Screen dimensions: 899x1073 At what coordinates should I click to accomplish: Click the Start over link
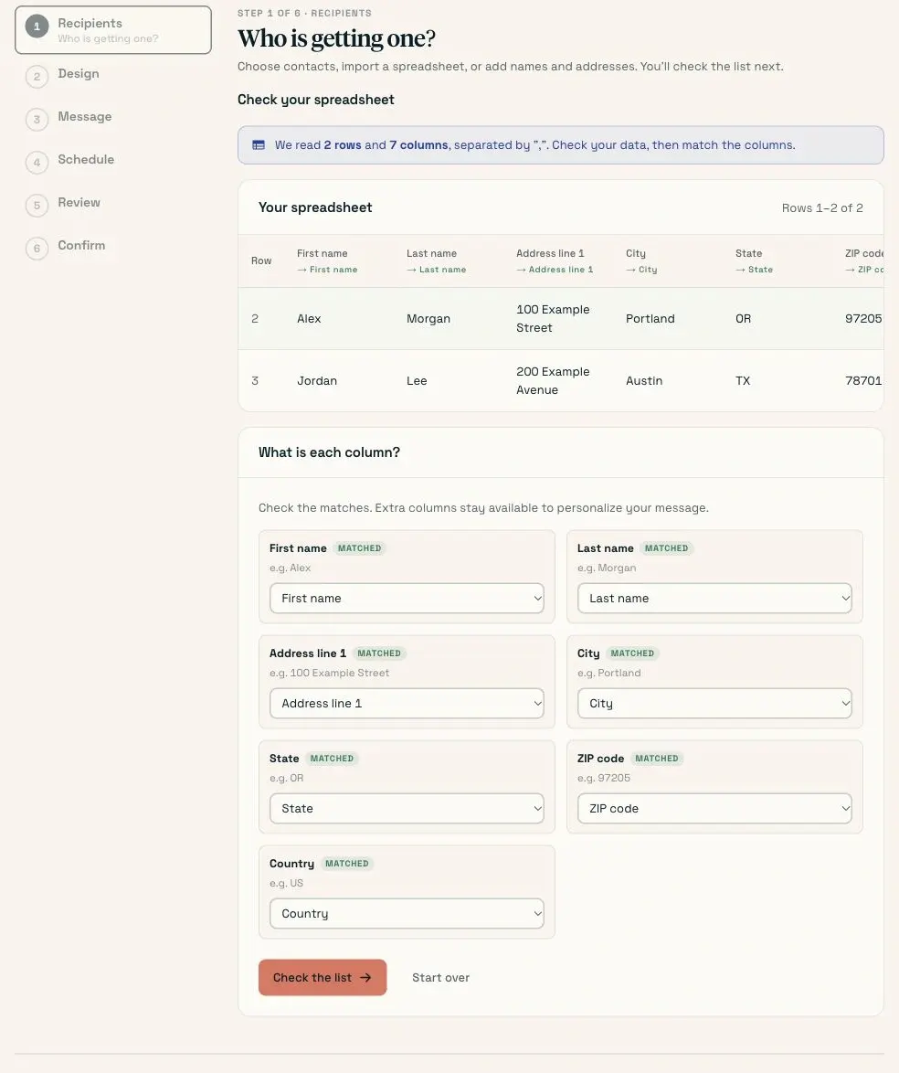[440, 978]
